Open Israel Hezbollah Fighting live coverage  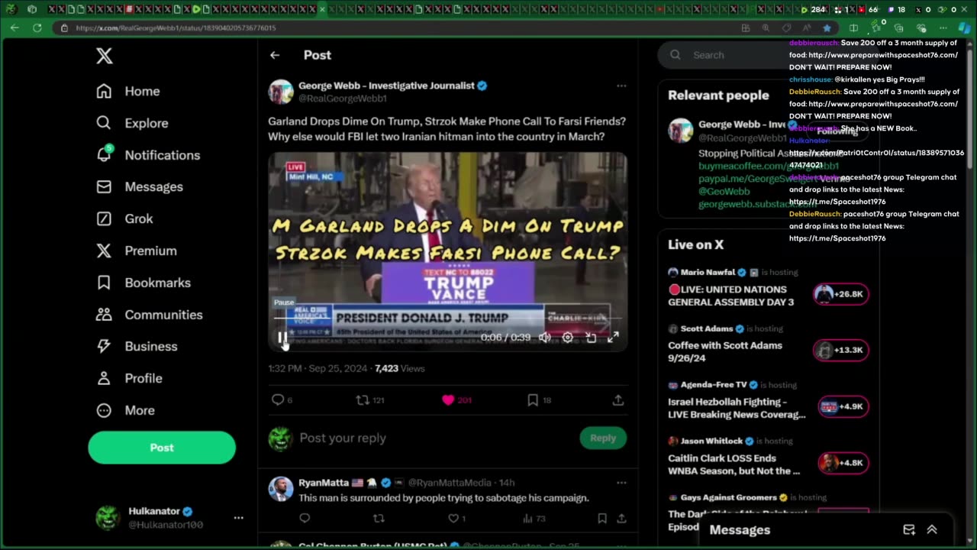737,408
